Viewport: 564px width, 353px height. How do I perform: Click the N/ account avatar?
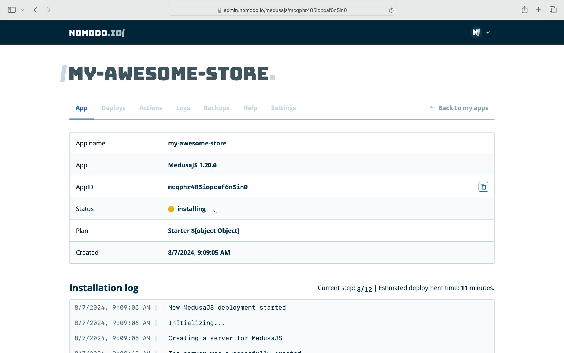[476, 32]
